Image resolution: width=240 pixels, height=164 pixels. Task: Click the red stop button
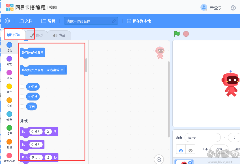point(186,34)
